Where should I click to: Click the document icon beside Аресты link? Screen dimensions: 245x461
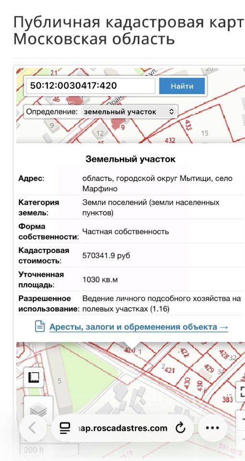pos(40,327)
